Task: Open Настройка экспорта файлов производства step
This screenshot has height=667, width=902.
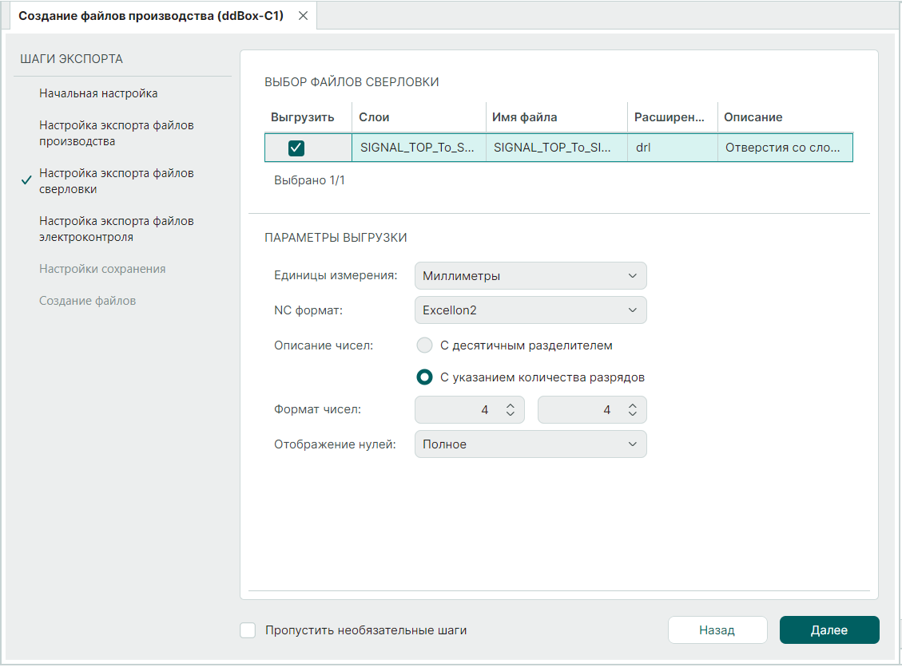Action: click(x=116, y=133)
